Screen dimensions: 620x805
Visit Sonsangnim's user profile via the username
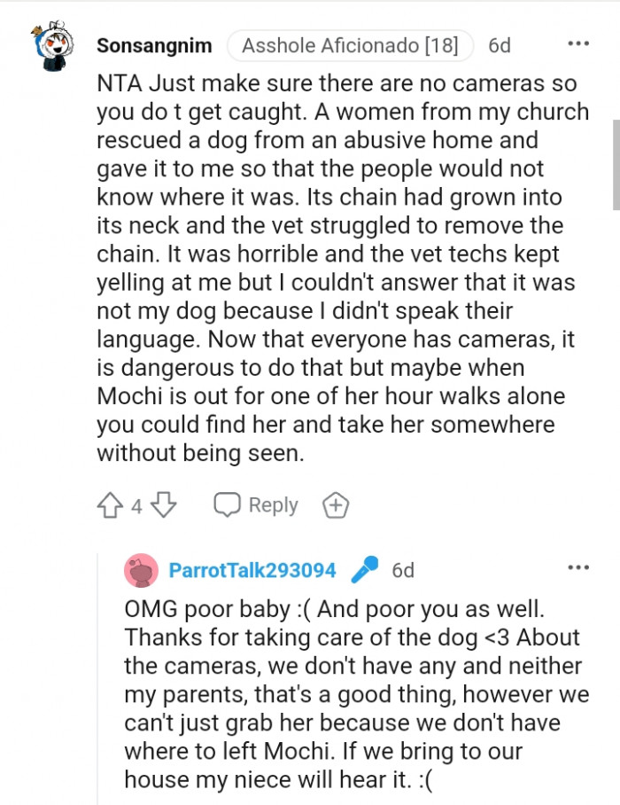pyautogui.click(x=154, y=46)
